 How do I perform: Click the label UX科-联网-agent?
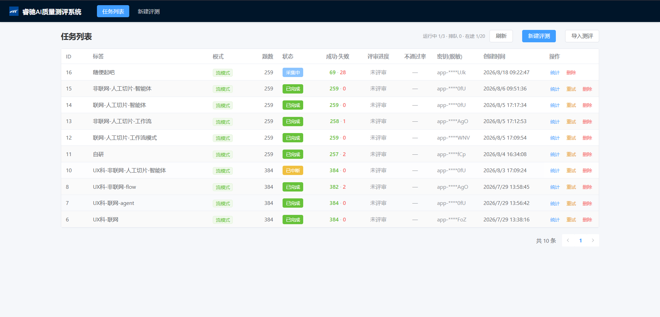coord(113,203)
